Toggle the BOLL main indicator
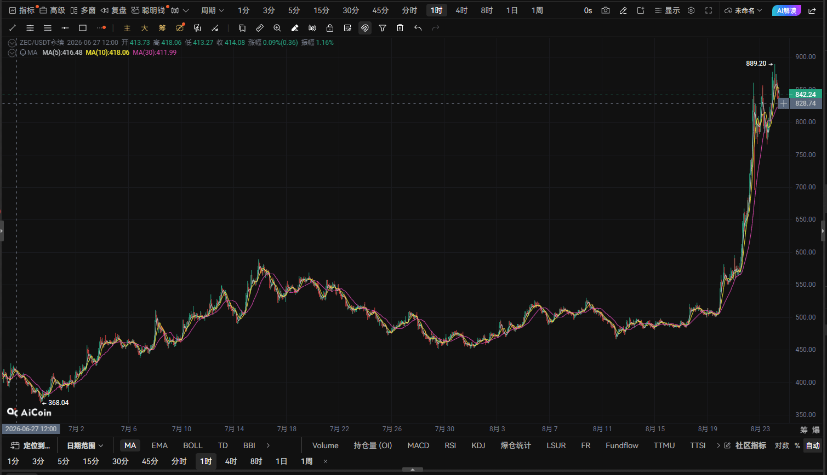This screenshot has width=827, height=475. (193, 445)
